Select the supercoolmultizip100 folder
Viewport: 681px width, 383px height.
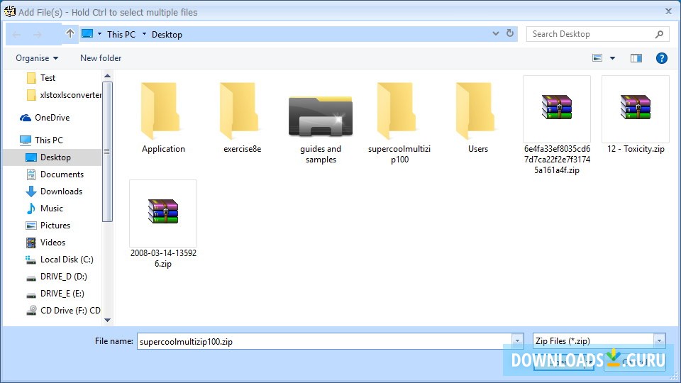(x=399, y=123)
